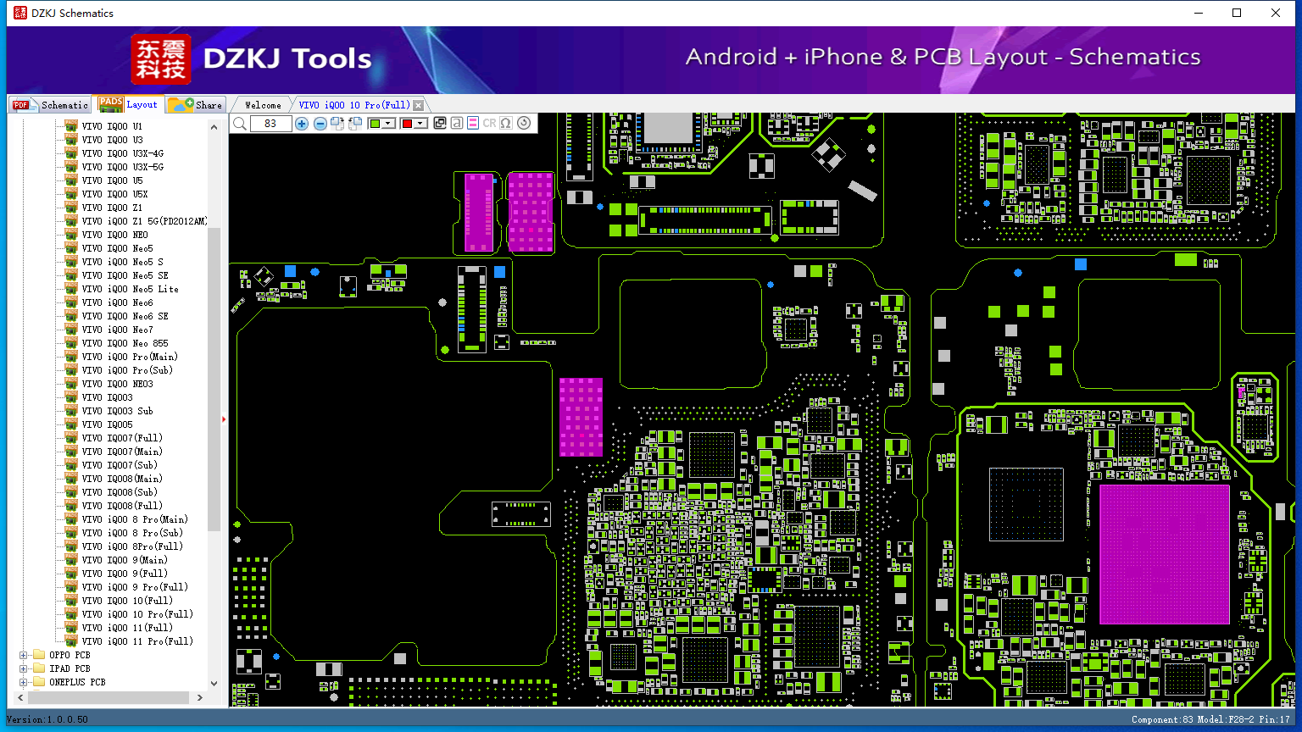Select VIVO IQOO3 Sub entry
This screenshot has width=1302, height=732.
tap(117, 411)
